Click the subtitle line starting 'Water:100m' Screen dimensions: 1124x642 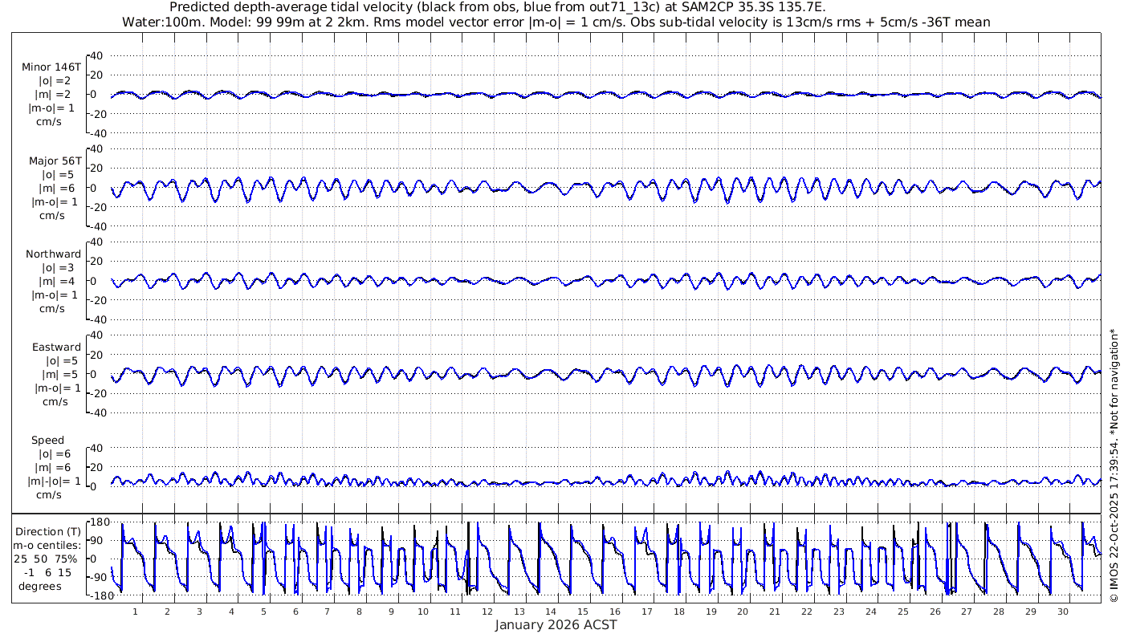point(556,22)
